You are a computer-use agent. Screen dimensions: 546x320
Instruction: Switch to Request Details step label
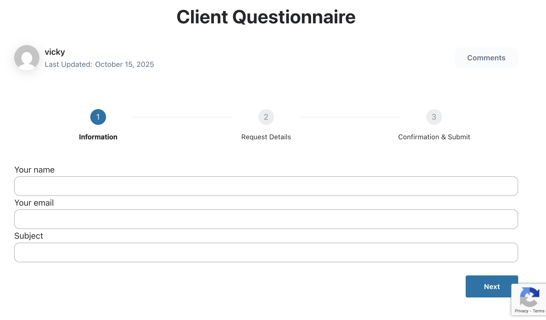click(266, 137)
